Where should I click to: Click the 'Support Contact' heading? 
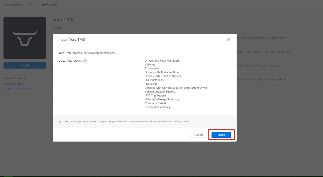click(x=14, y=78)
